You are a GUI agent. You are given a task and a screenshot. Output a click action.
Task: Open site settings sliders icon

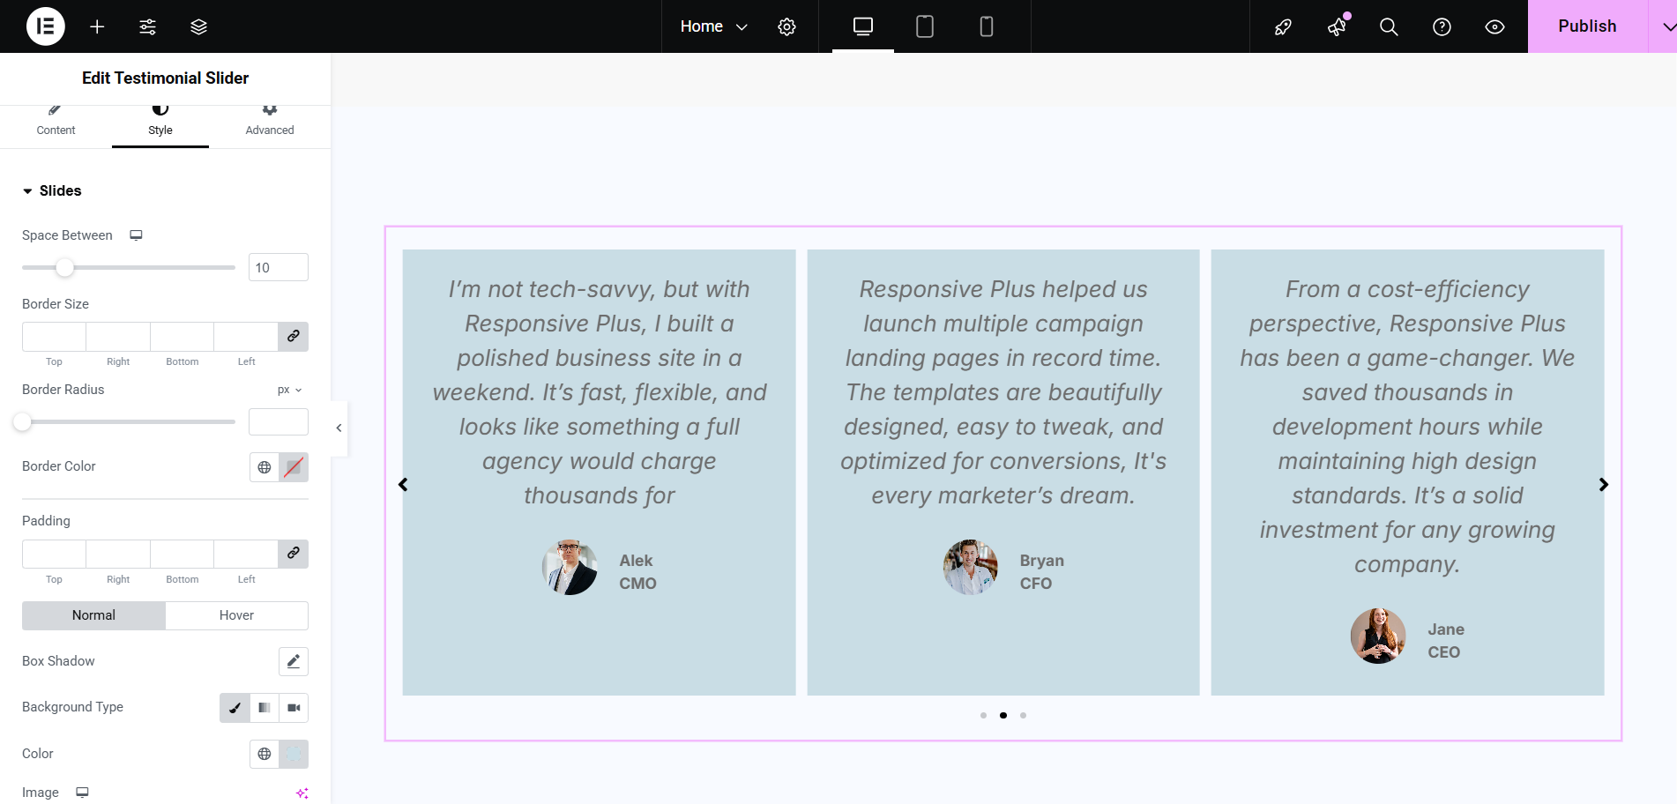pos(148,26)
